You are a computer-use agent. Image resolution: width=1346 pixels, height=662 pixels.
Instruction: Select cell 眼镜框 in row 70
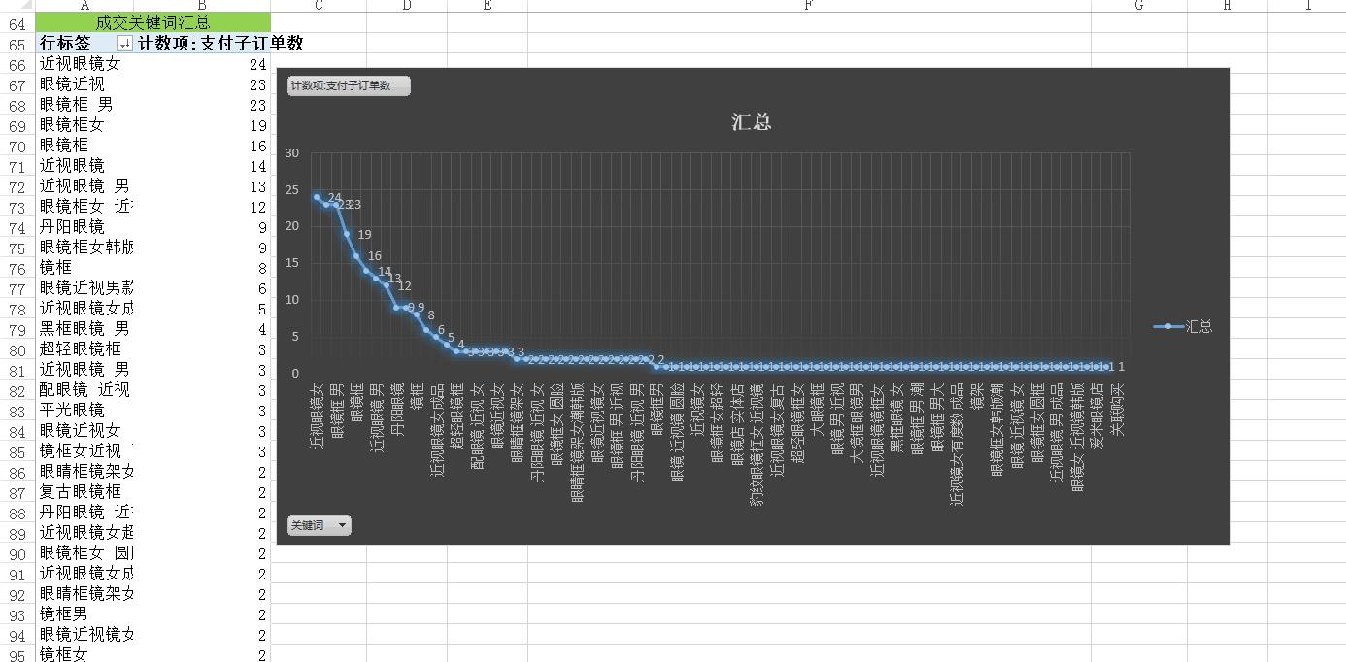[84, 146]
